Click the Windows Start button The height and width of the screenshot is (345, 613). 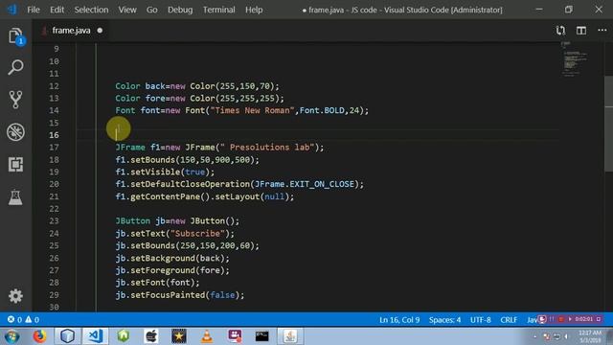12,336
